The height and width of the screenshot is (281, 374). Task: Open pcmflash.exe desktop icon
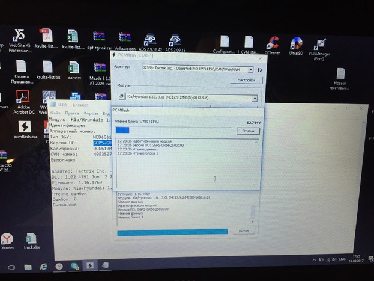25,127
